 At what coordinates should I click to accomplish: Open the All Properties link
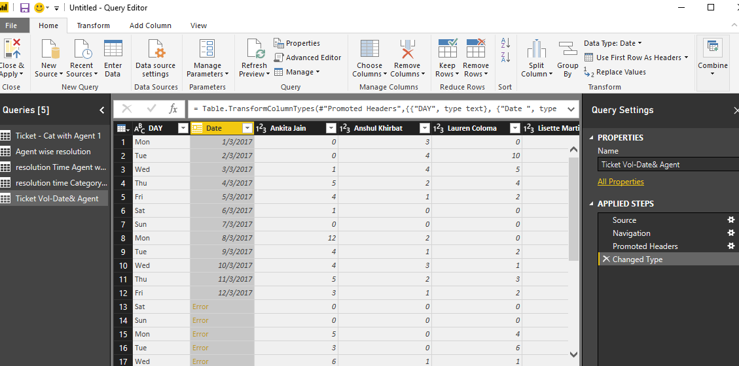tap(621, 182)
